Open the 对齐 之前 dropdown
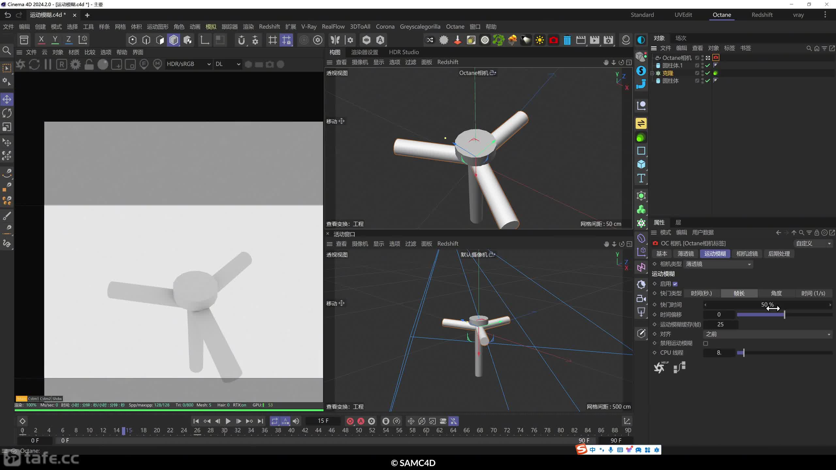This screenshot has width=836, height=470. 767,334
